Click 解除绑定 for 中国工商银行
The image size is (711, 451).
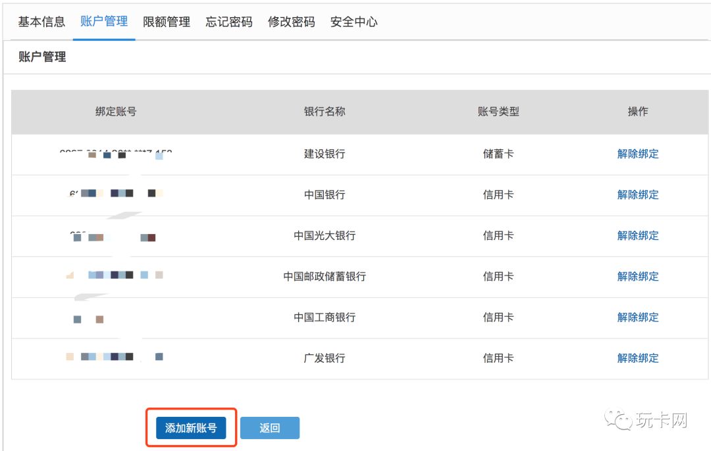637,317
